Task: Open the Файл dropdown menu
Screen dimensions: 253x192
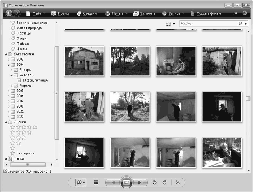Action: (35, 13)
